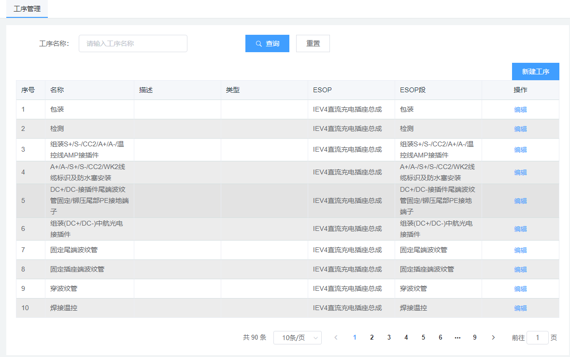Click the 名称 column header
This screenshot has width=570, height=357.
tap(57, 90)
